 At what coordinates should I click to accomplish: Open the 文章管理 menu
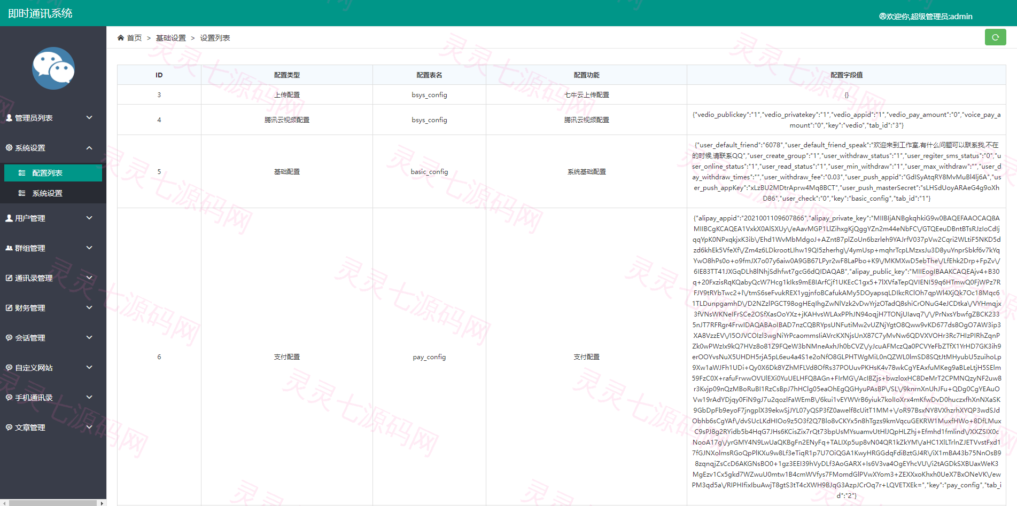[x=53, y=428]
